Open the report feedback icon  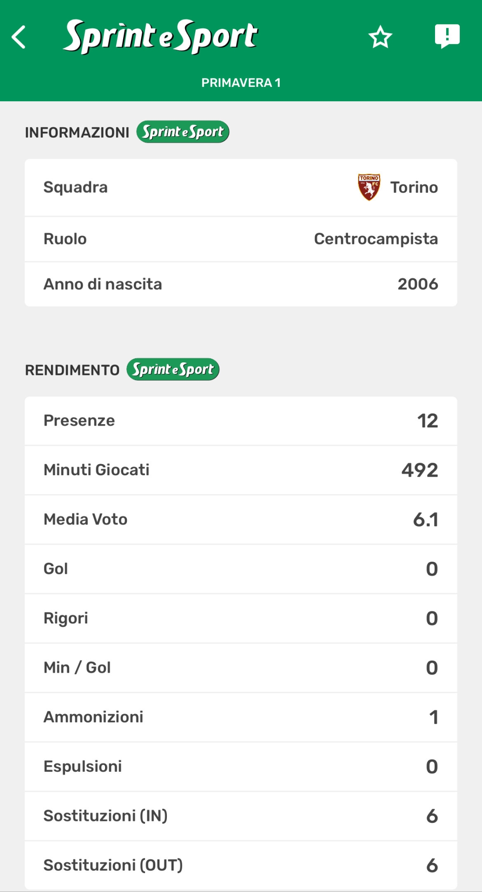coord(447,36)
